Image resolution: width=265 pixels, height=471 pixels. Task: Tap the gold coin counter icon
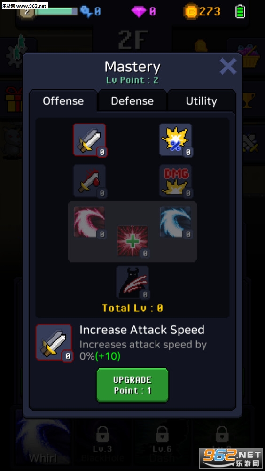tap(191, 12)
